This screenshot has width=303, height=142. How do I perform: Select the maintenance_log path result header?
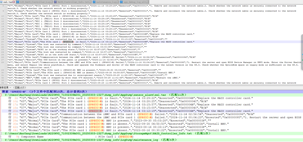tap(91, 140)
